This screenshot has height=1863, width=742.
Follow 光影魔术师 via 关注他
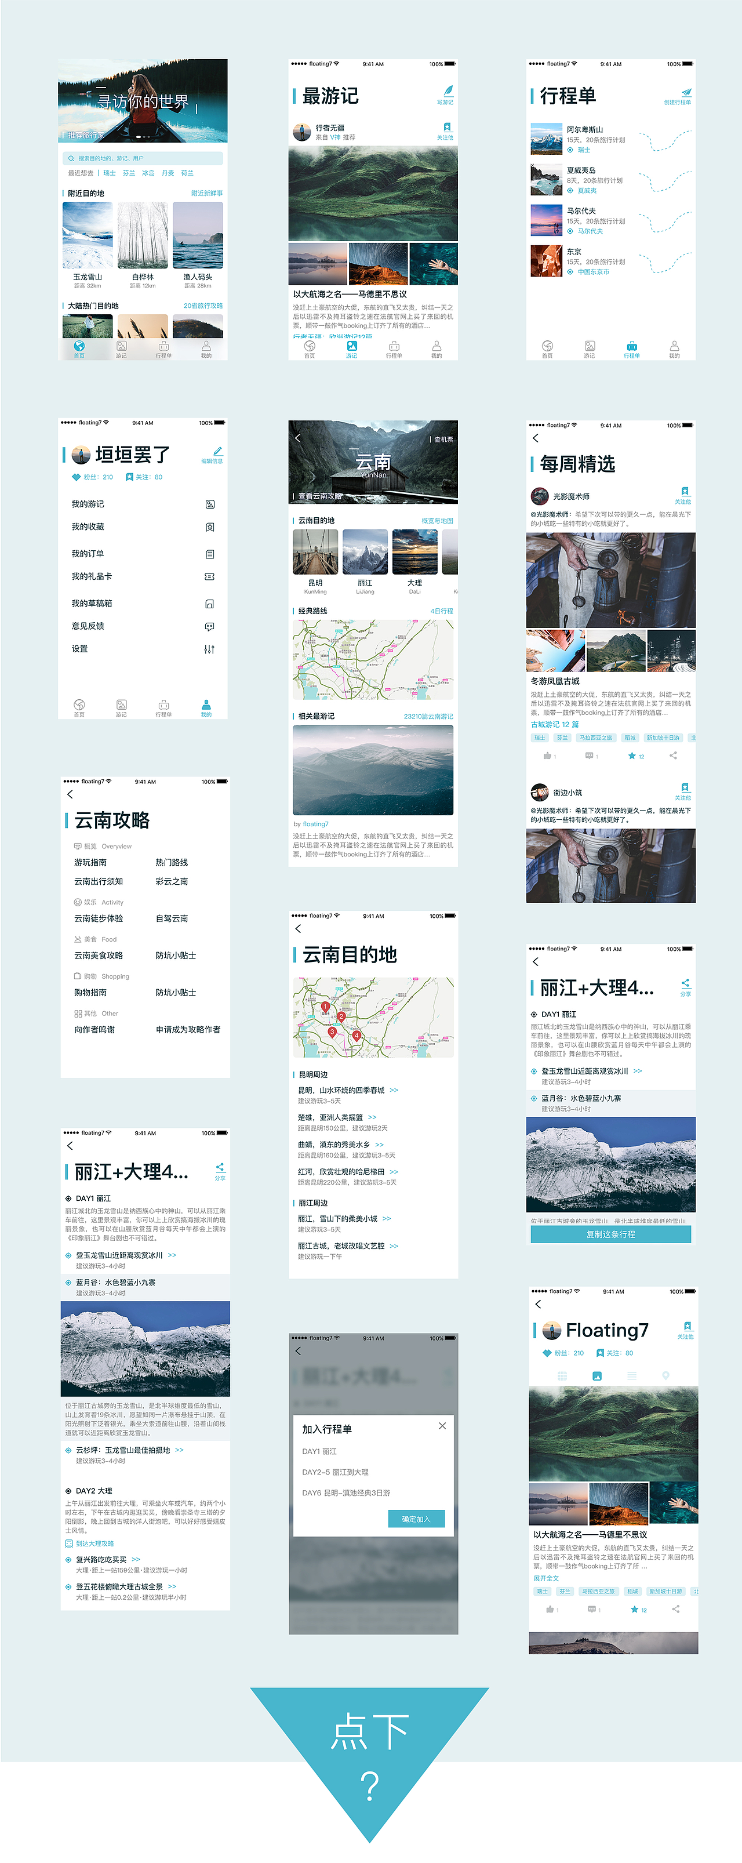[683, 495]
